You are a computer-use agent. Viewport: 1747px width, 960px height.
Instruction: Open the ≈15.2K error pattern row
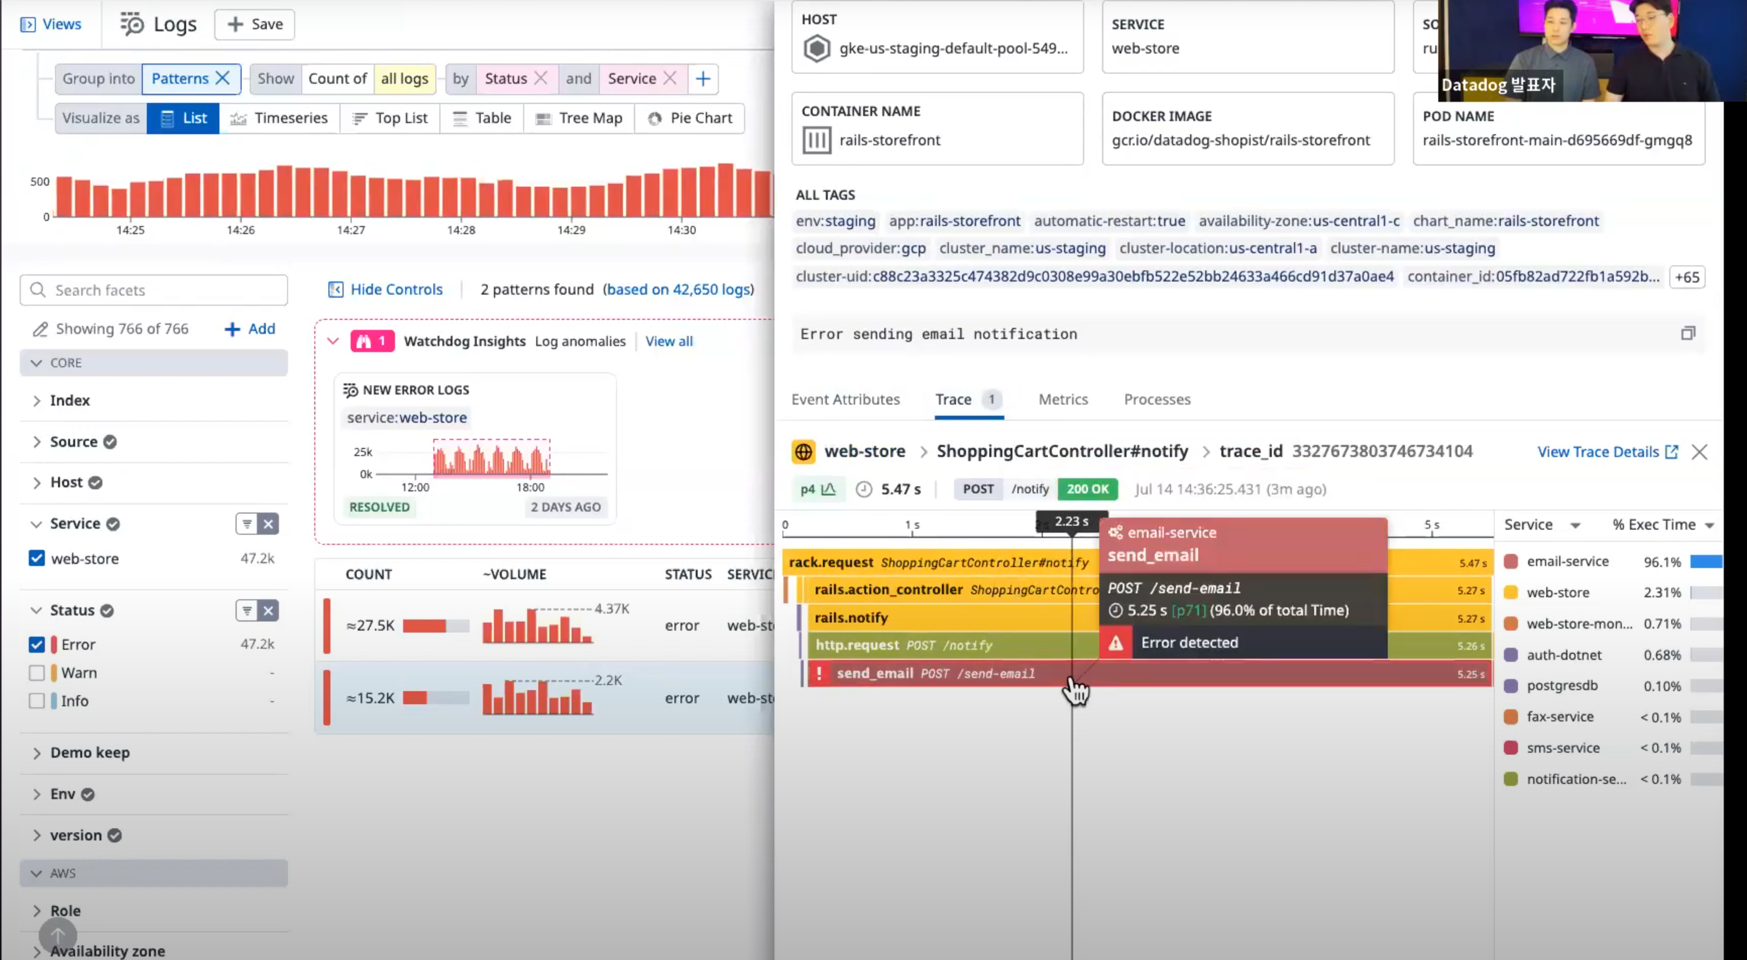click(x=544, y=698)
